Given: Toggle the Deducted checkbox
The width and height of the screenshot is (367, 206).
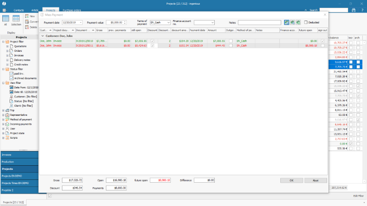Looking at the screenshot, I should click(x=306, y=22).
